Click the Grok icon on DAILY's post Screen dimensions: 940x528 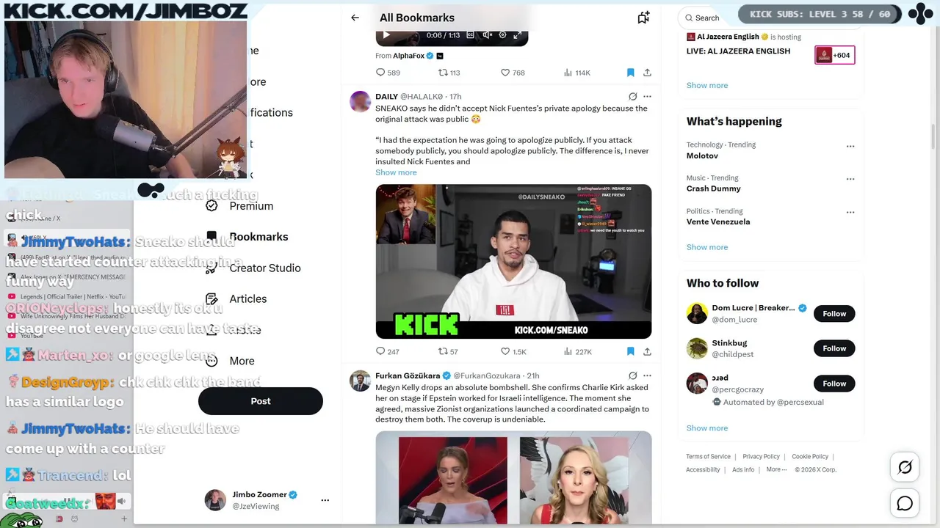click(x=632, y=96)
